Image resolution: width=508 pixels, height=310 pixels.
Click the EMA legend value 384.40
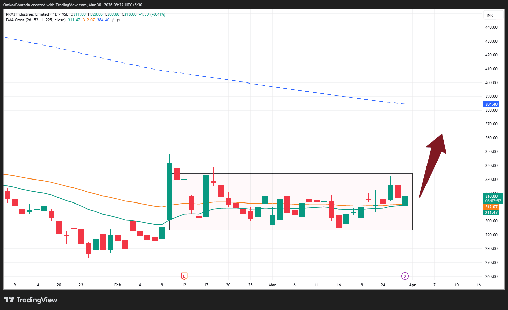point(103,20)
